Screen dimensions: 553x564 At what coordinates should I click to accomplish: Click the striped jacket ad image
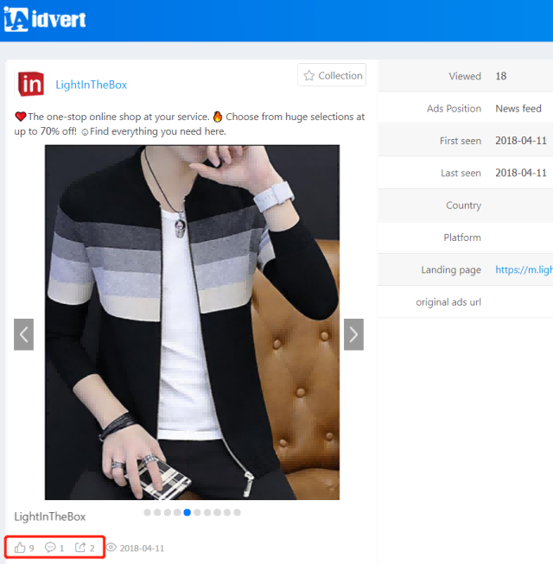click(x=192, y=321)
